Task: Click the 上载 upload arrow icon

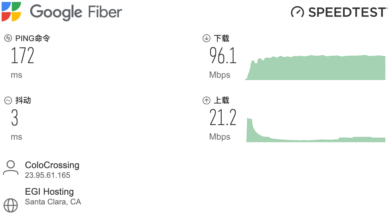Action: click(x=206, y=100)
